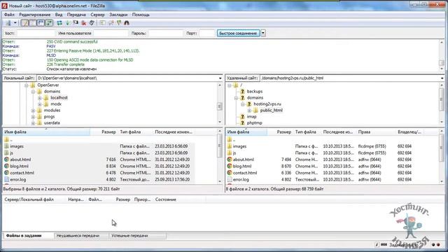This screenshot has height=252, width=448.
Task: Select the backups remote folder
Action: pos(254,92)
